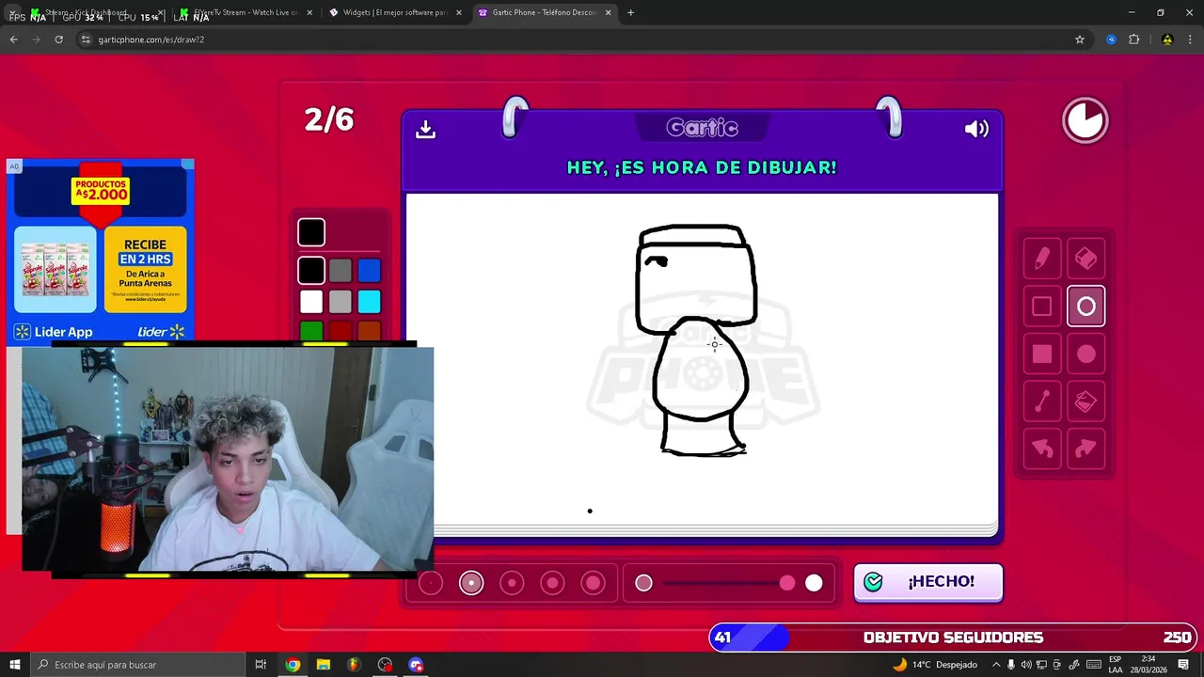Choose the smallest brush size

point(431,583)
